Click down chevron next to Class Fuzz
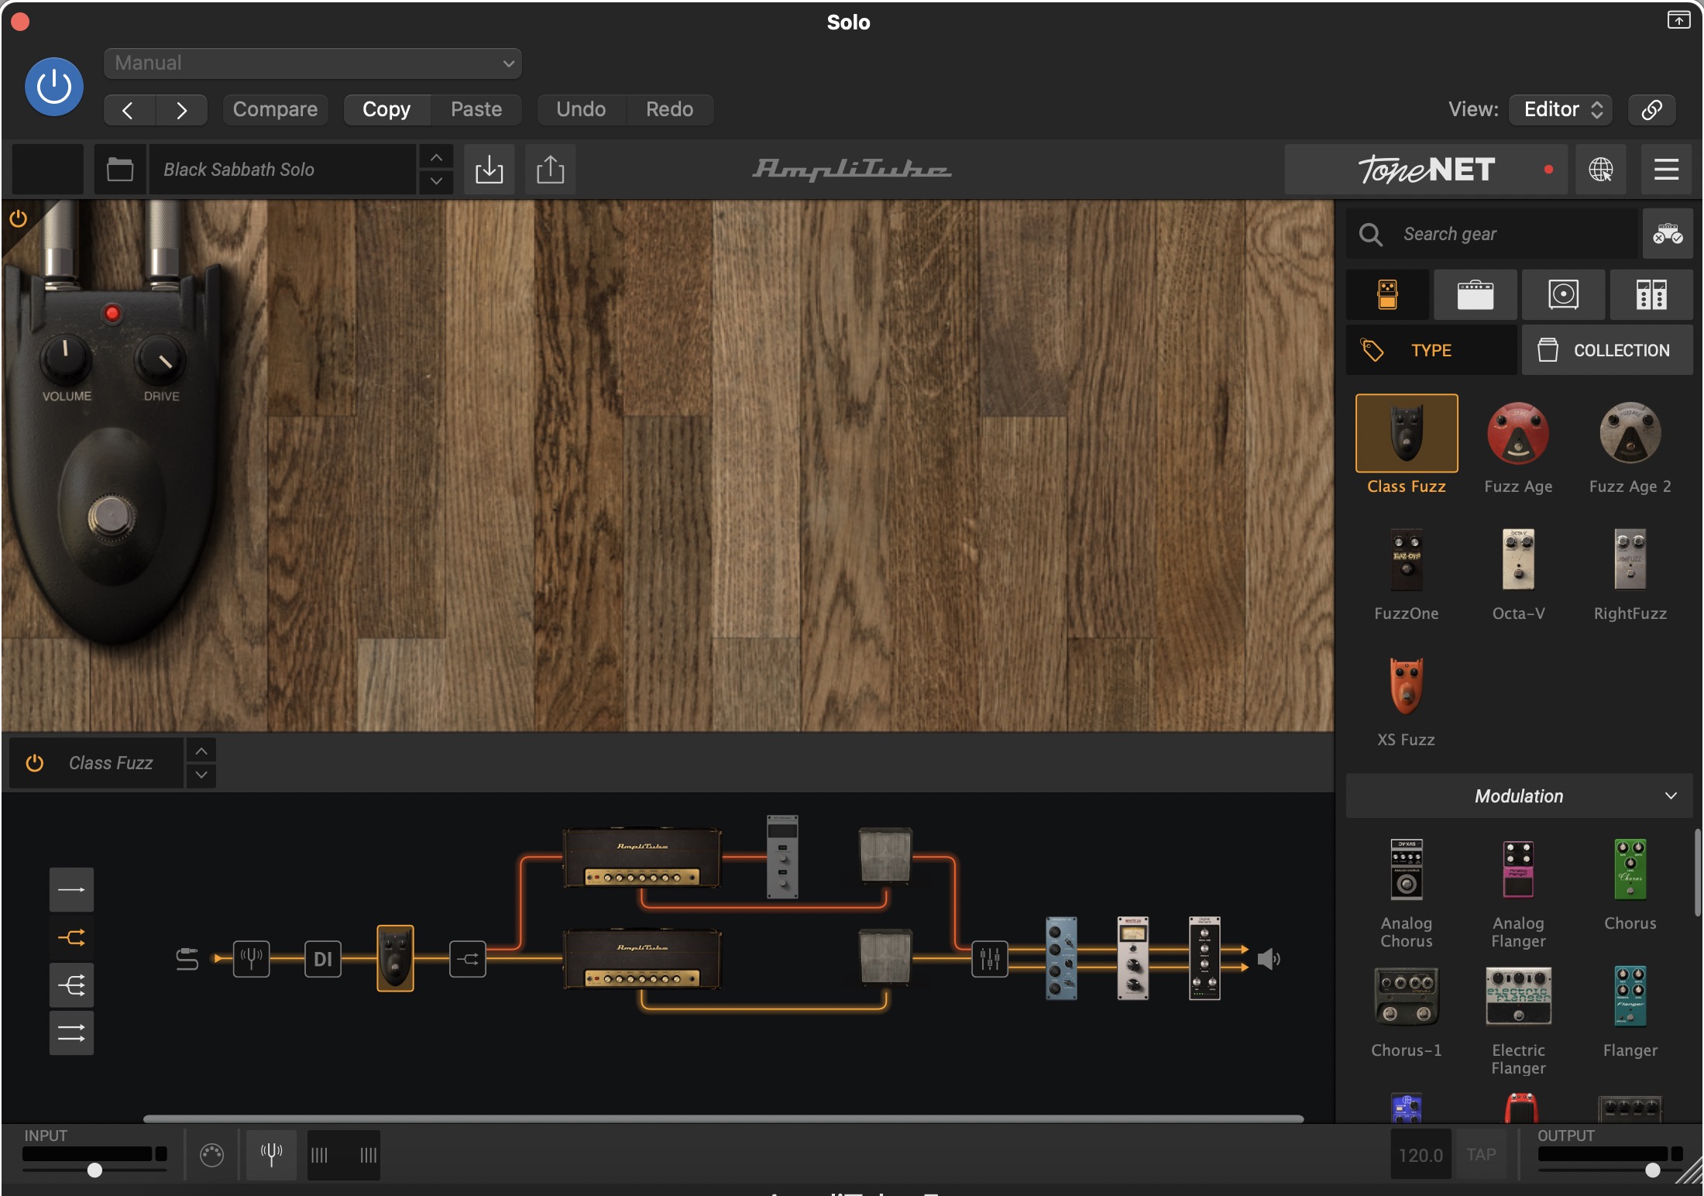The height and width of the screenshot is (1196, 1704). 201,775
